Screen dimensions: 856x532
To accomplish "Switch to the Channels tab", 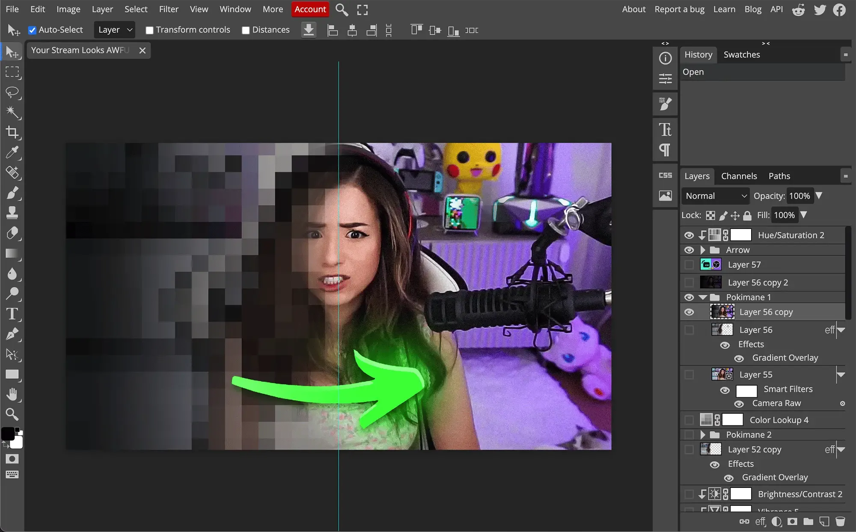I will (x=739, y=176).
